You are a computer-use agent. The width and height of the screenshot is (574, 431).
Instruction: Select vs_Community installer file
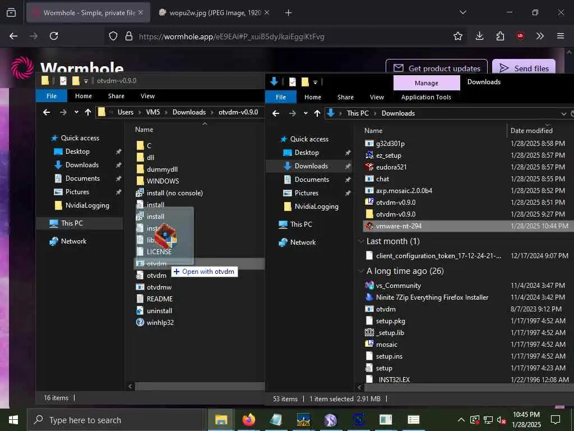coord(399,286)
